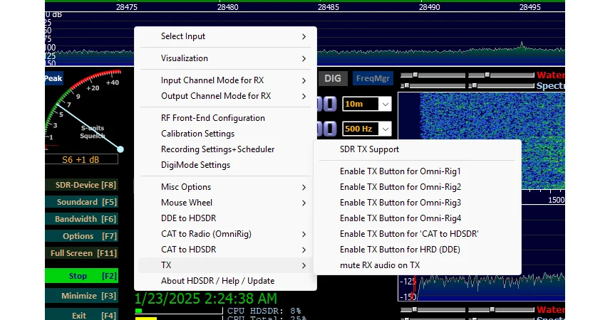Click the Soundcard [F5] button
The width and height of the screenshot is (610, 320).
(81, 202)
